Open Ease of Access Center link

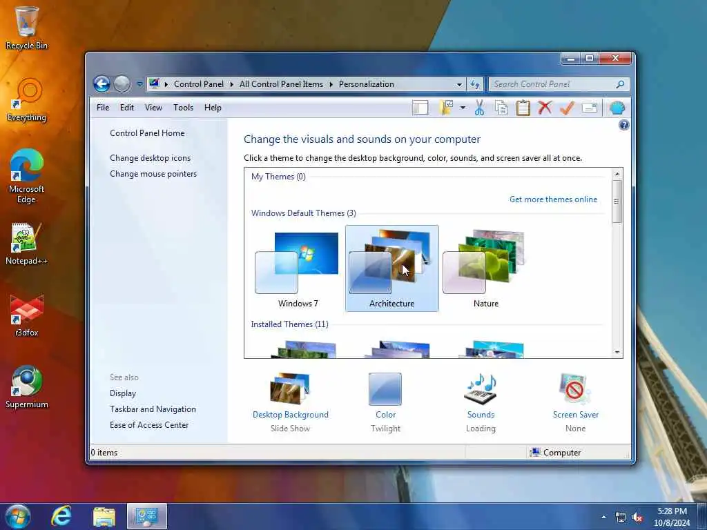149,424
